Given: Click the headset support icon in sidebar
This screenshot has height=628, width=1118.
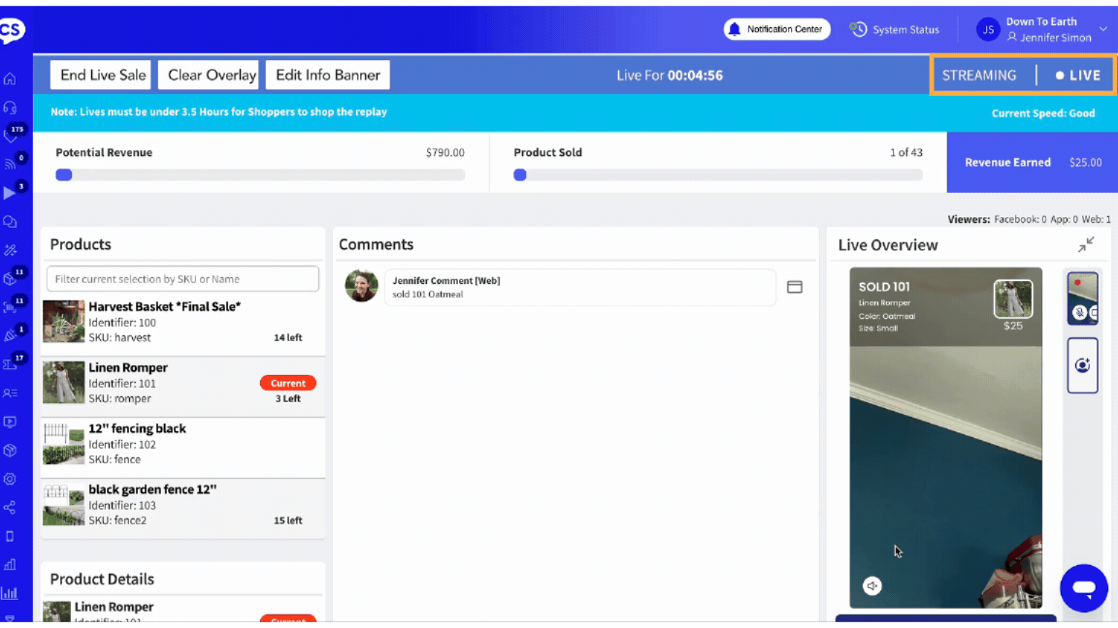Looking at the screenshot, I should coord(11,108).
